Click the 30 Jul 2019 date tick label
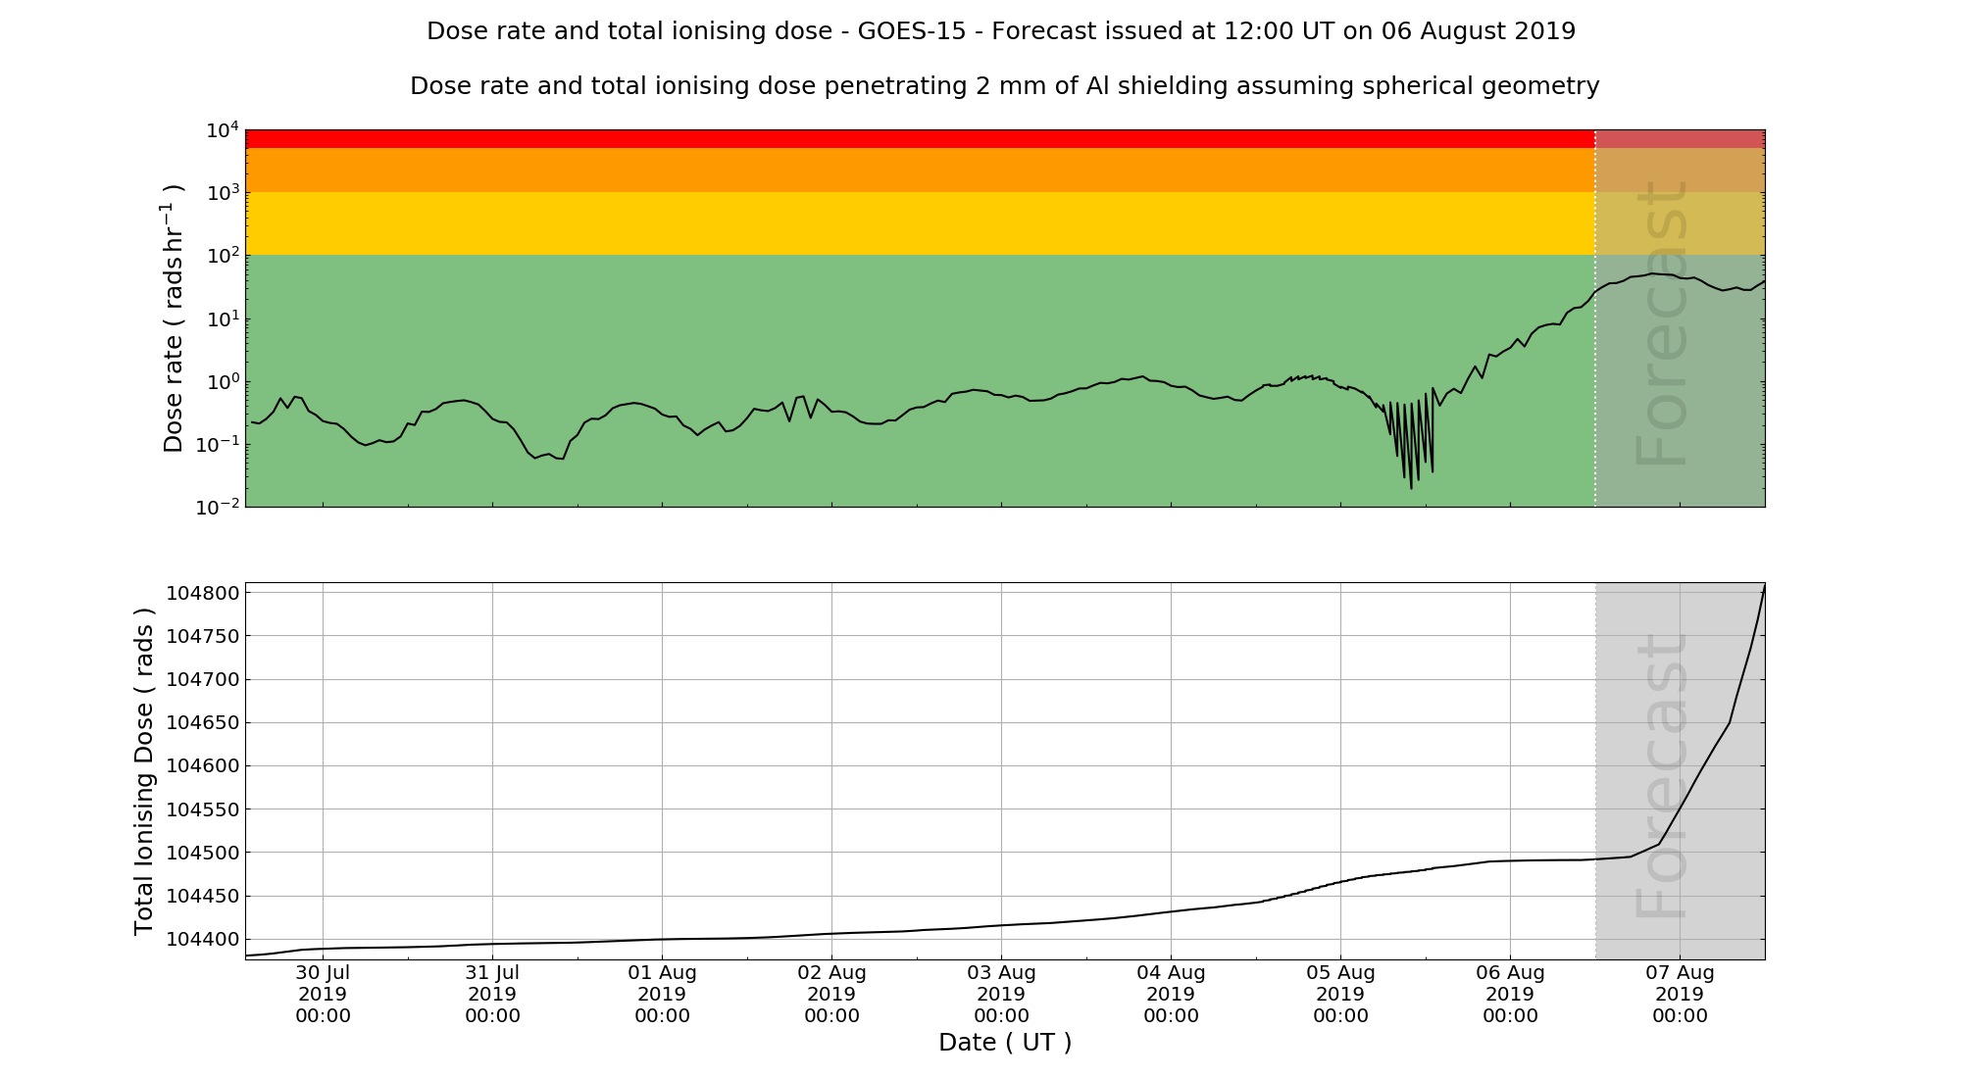This screenshot has height=1078, width=1961. [x=323, y=994]
